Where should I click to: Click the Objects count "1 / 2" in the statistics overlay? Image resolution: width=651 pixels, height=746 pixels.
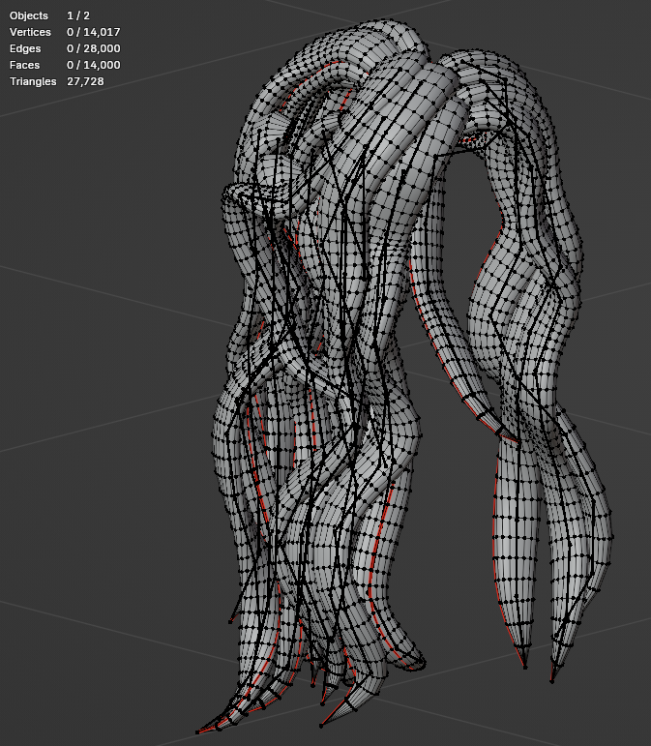click(x=78, y=15)
